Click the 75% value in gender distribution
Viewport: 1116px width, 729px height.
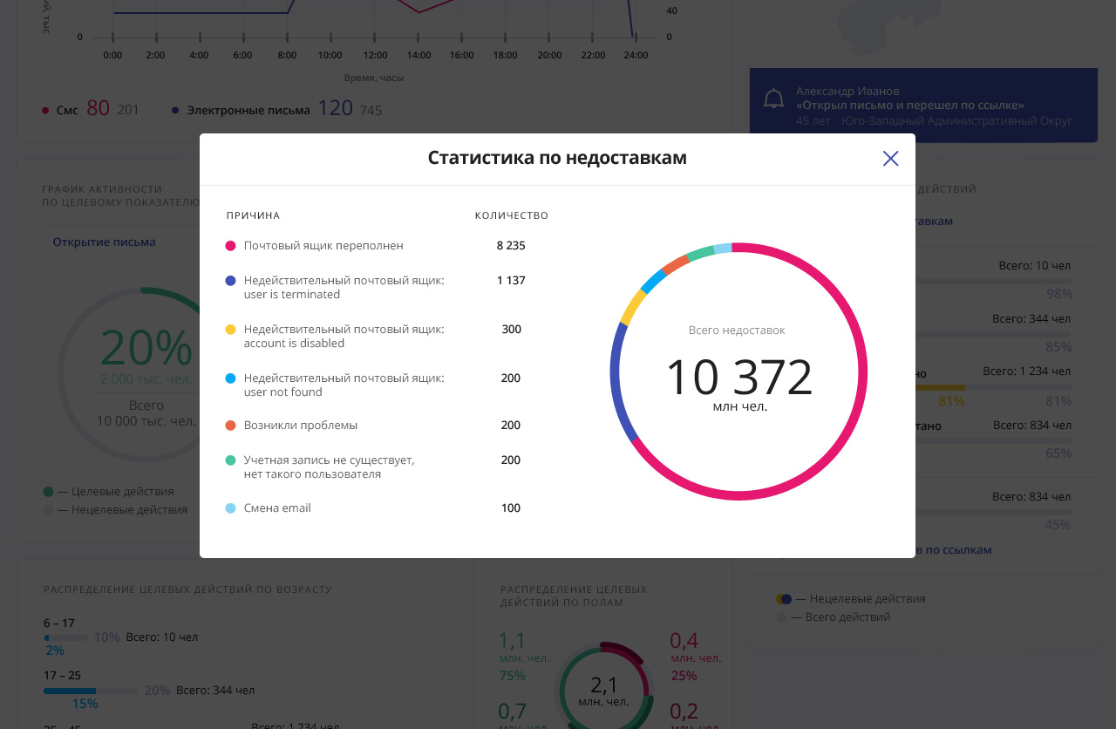512,676
